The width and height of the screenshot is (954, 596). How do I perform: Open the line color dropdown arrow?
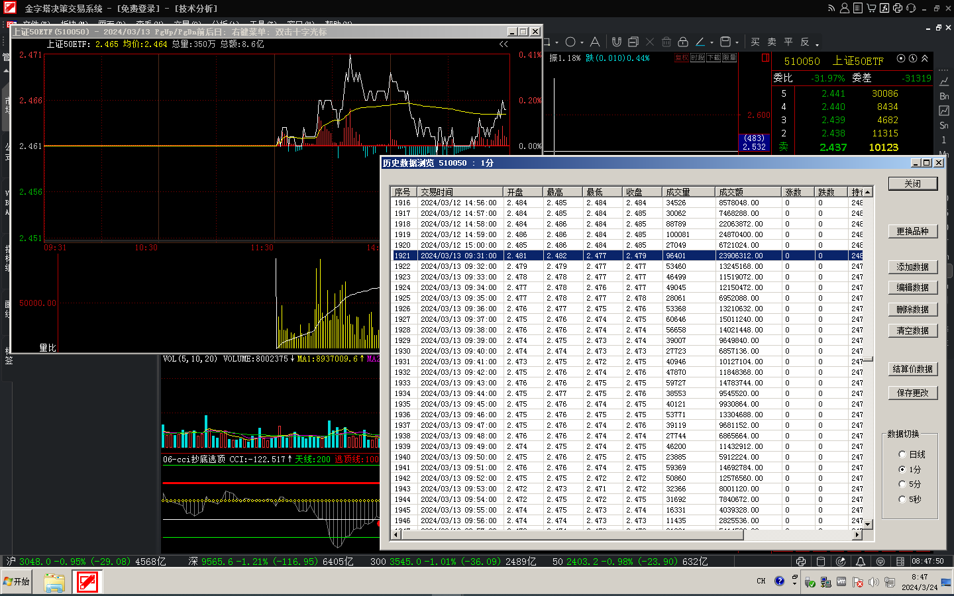pyautogui.click(x=712, y=42)
